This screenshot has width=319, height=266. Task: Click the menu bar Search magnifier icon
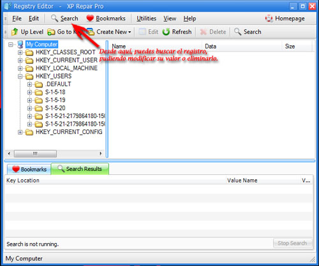point(54,18)
